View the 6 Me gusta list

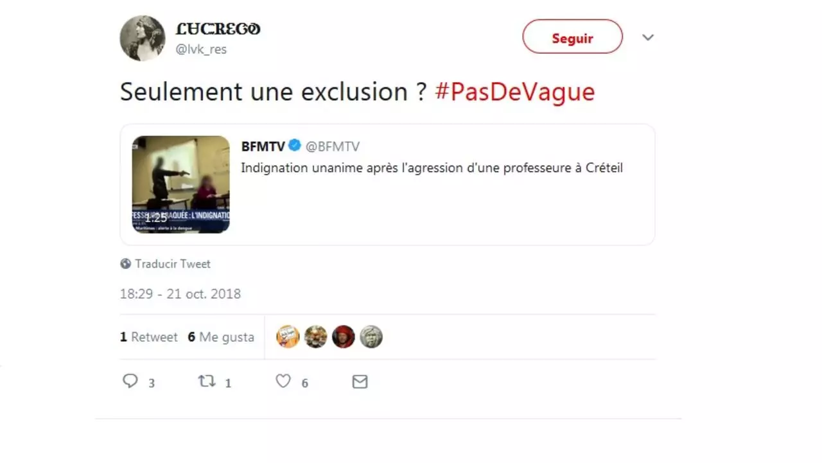[x=221, y=337]
